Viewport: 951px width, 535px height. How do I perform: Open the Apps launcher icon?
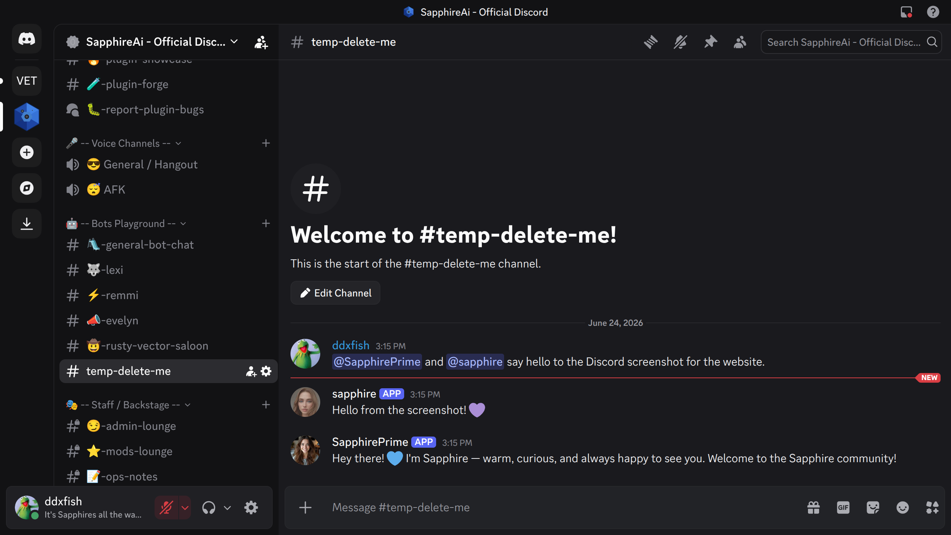tap(932, 508)
